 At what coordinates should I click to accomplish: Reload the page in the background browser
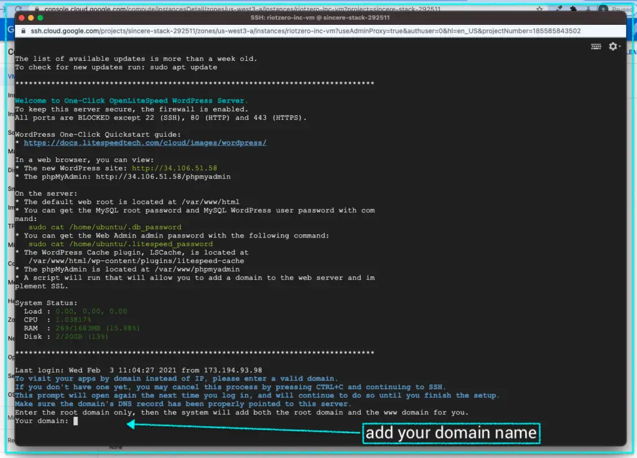pos(18,9)
